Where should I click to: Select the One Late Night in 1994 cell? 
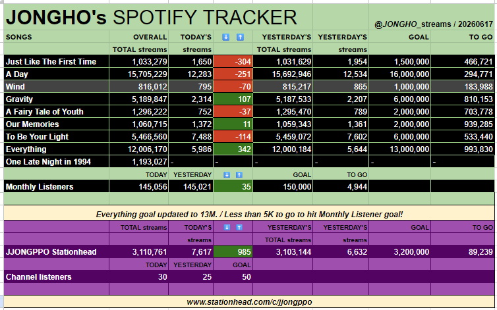coord(57,161)
